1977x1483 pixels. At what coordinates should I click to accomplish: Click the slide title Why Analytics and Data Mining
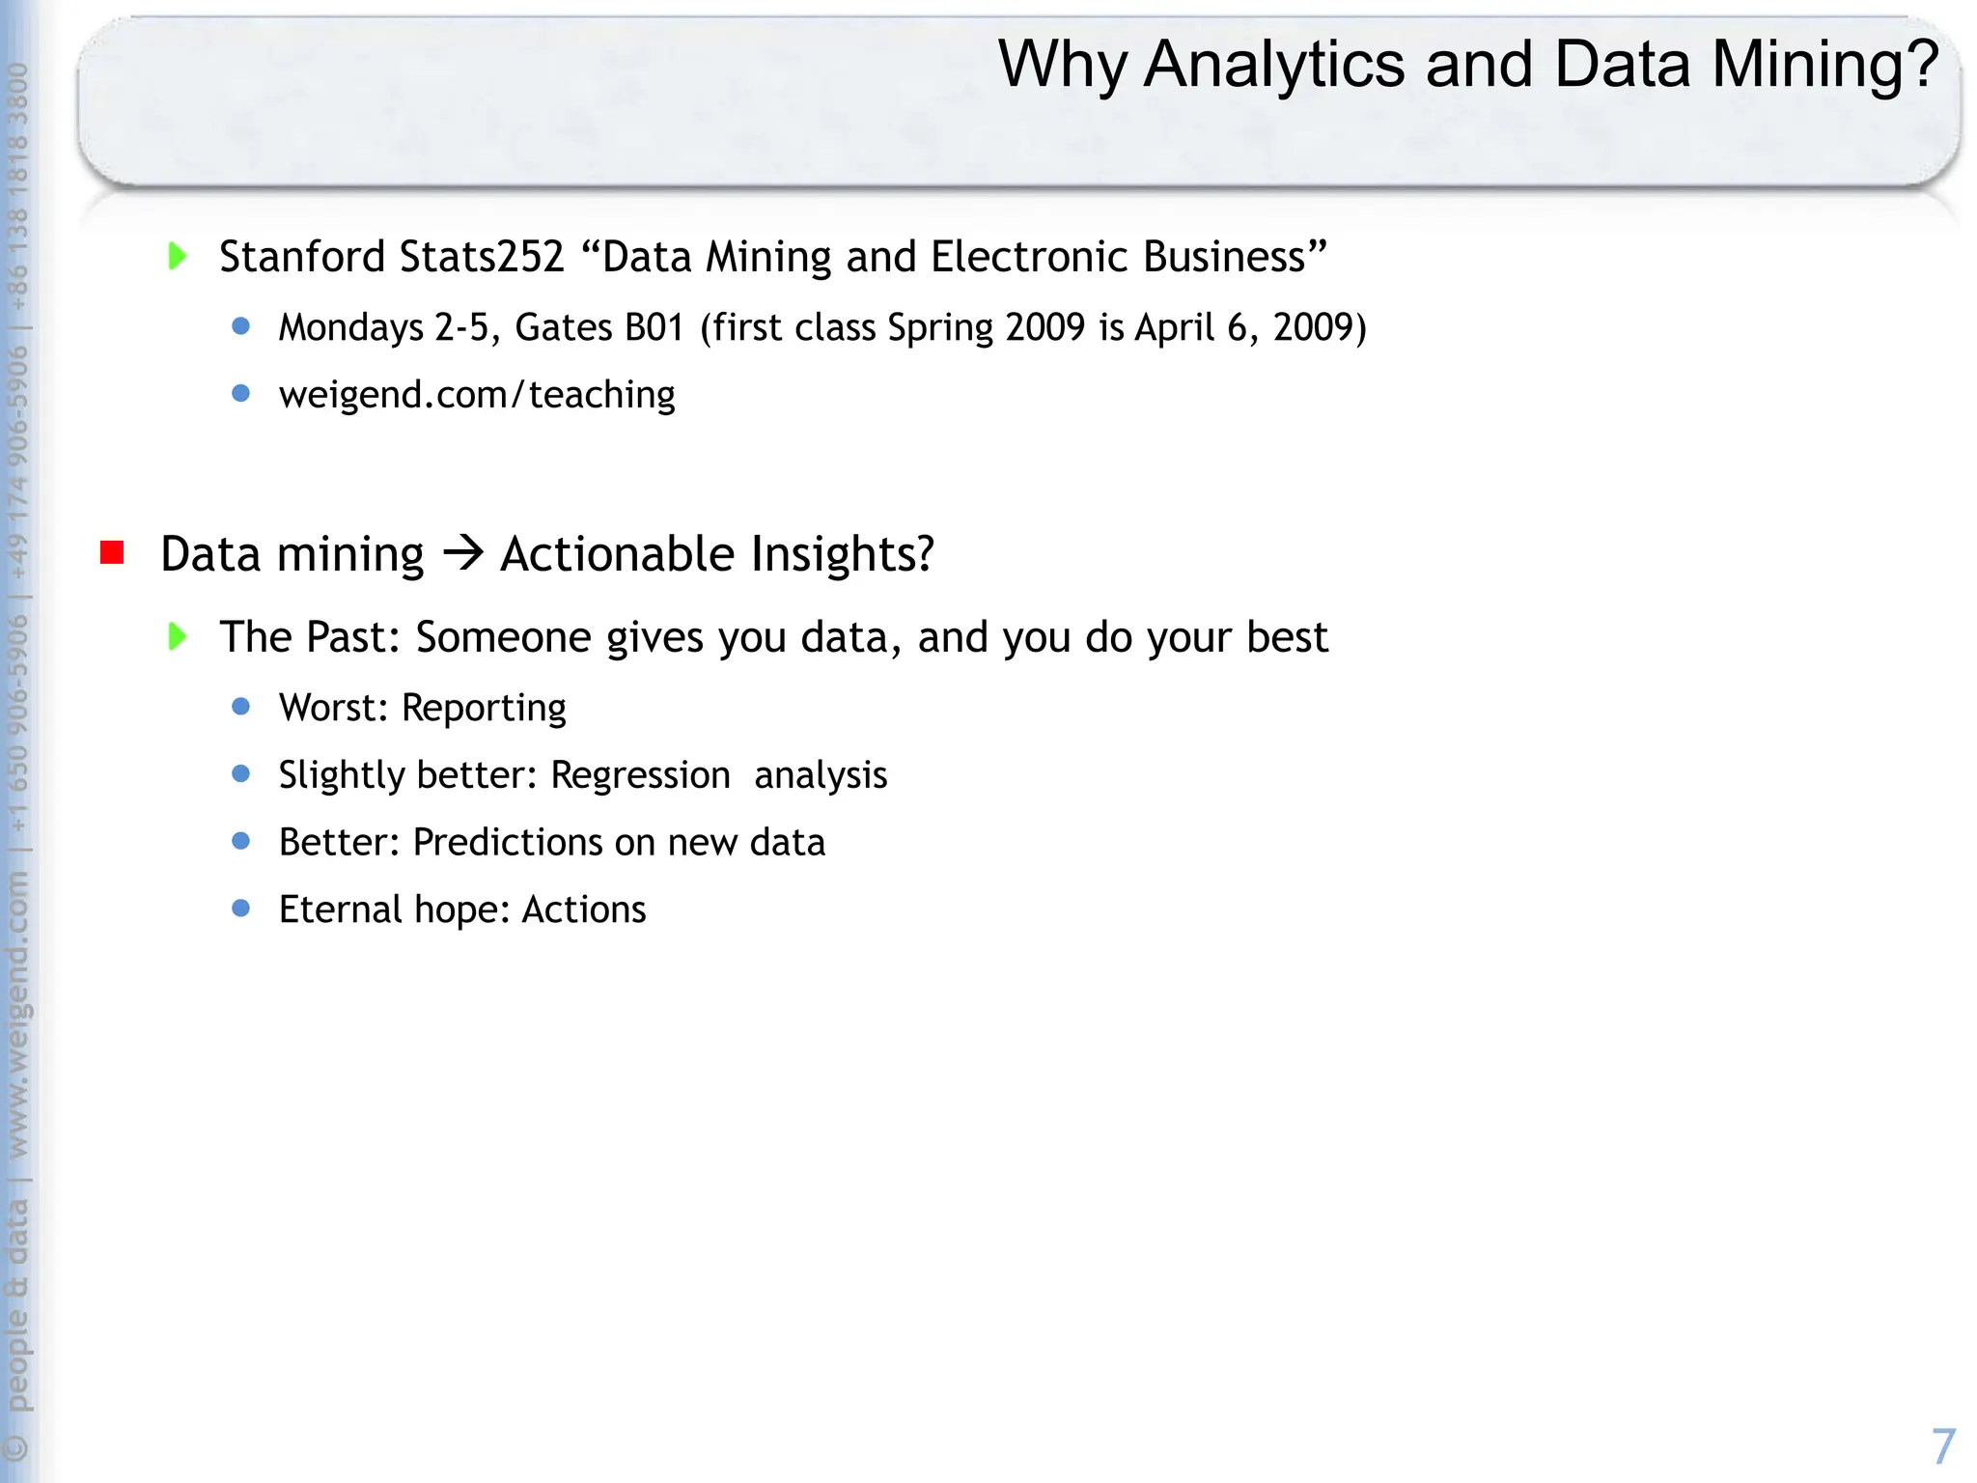(1467, 65)
